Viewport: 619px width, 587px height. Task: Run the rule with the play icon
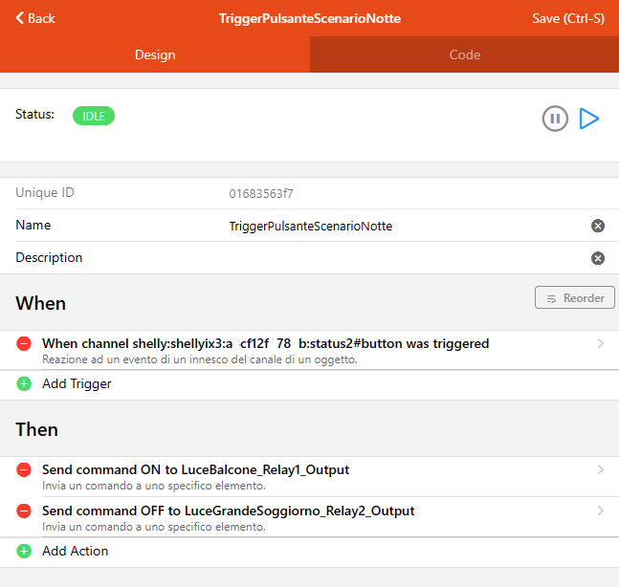tap(589, 119)
